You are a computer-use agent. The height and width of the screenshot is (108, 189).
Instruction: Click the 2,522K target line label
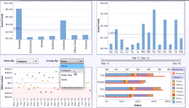[17, 28]
